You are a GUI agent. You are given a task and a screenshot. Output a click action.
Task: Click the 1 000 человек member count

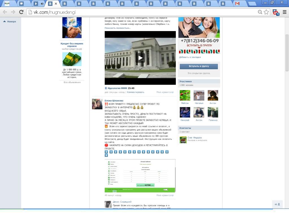click(x=186, y=85)
